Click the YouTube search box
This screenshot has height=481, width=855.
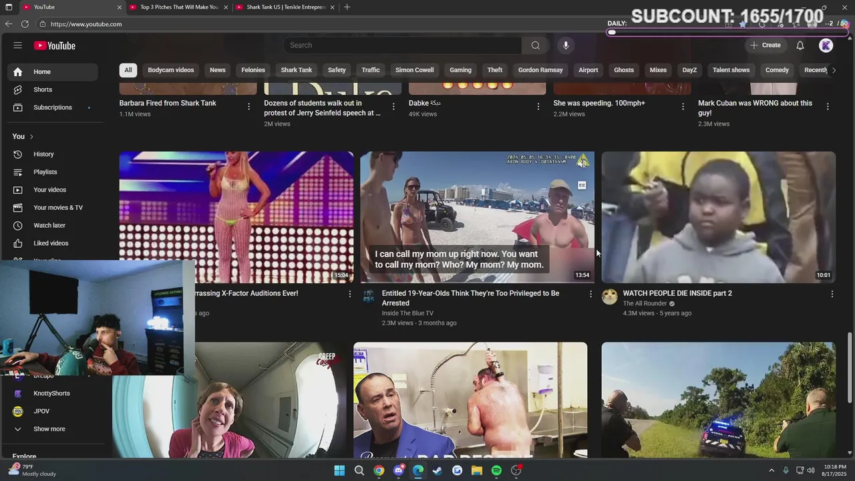tap(403, 45)
